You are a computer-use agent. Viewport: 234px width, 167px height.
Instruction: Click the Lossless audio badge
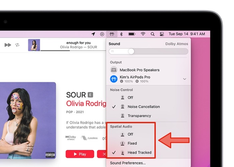[x=89, y=138]
